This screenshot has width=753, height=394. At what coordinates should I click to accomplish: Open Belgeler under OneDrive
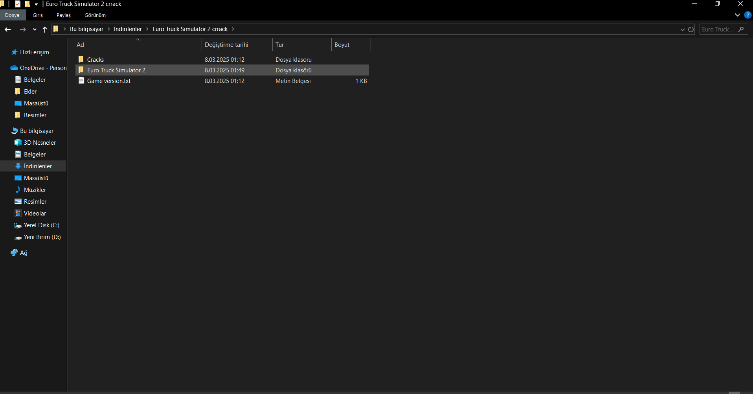[x=35, y=80]
